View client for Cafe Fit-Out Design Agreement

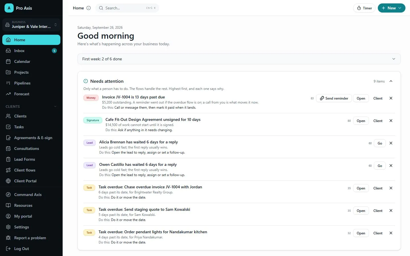tap(378, 121)
